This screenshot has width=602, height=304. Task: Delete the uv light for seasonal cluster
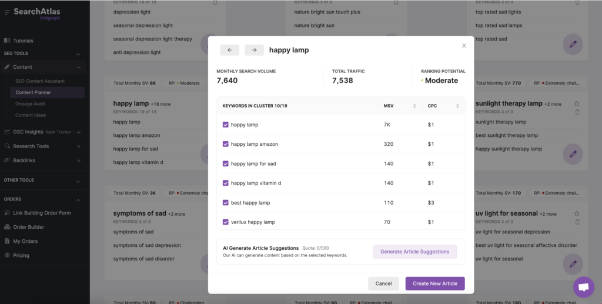(577, 222)
